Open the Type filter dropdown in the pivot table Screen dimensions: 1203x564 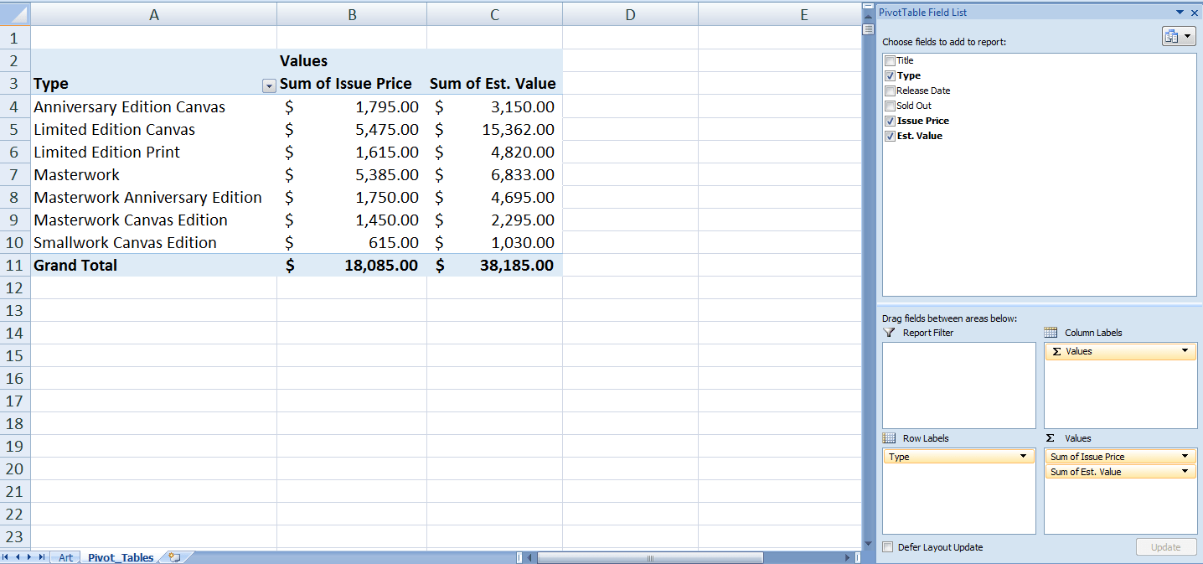(269, 86)
